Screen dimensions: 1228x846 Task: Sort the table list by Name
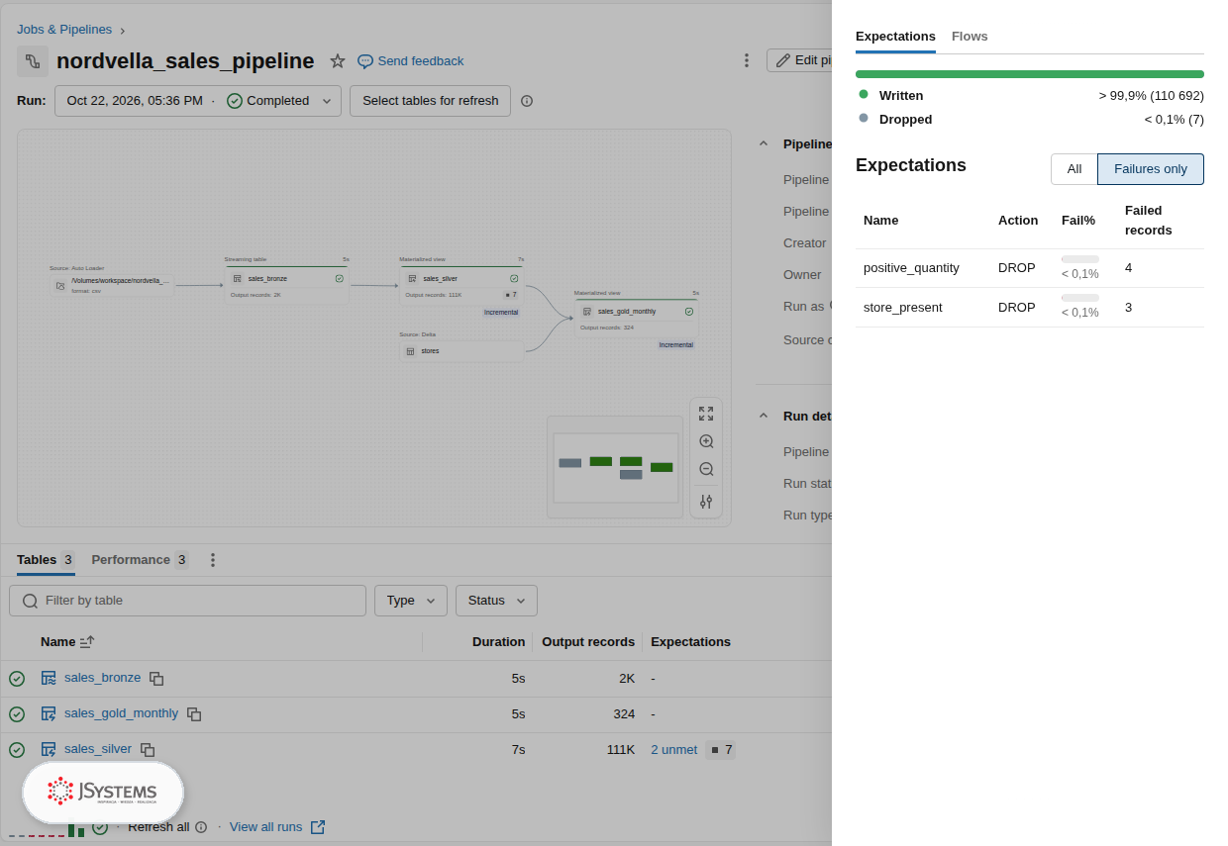pyautogui.click(x=87, y=642)
